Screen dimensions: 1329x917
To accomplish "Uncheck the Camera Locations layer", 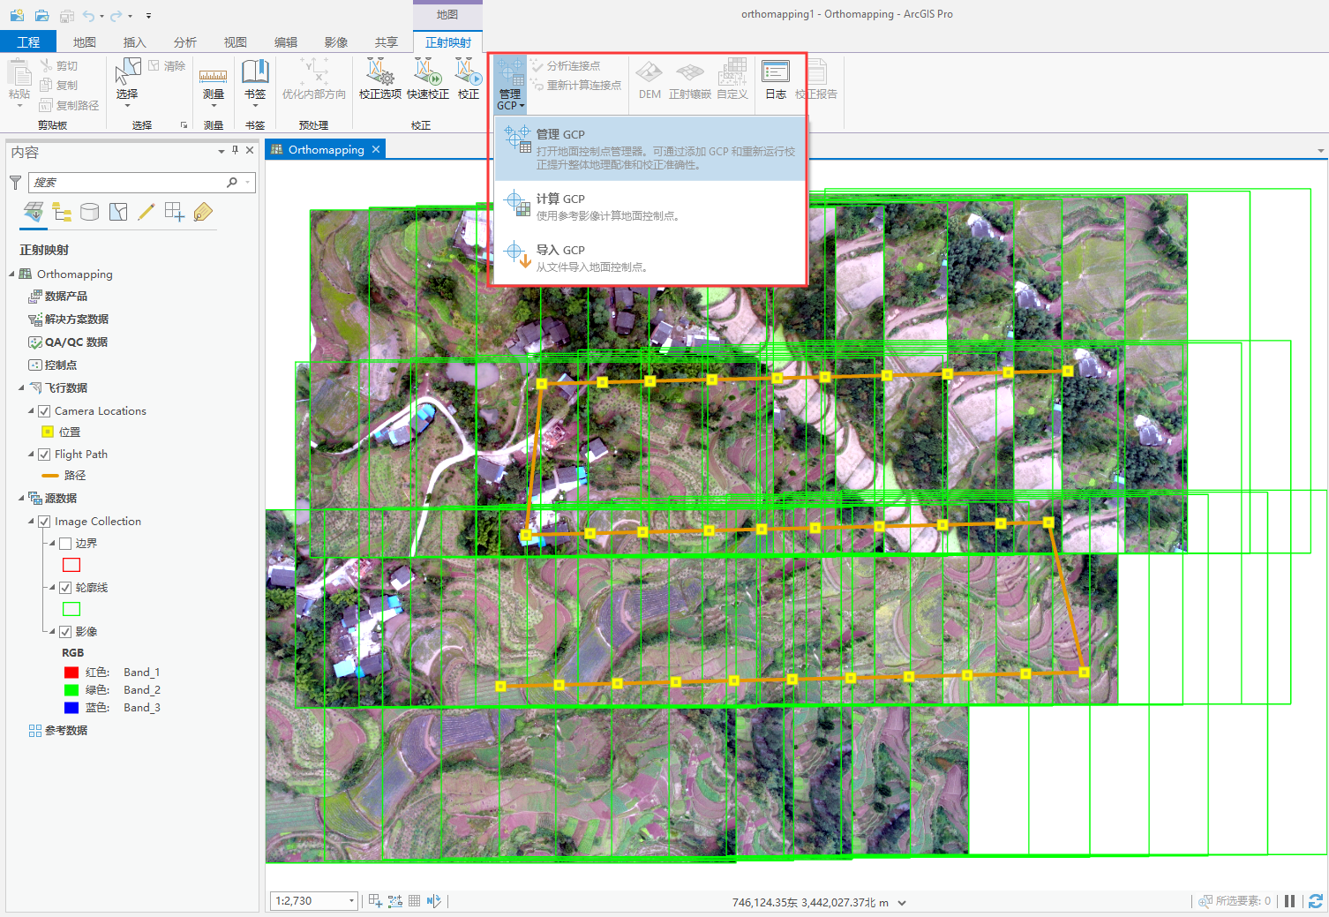I will click(44, 410).
